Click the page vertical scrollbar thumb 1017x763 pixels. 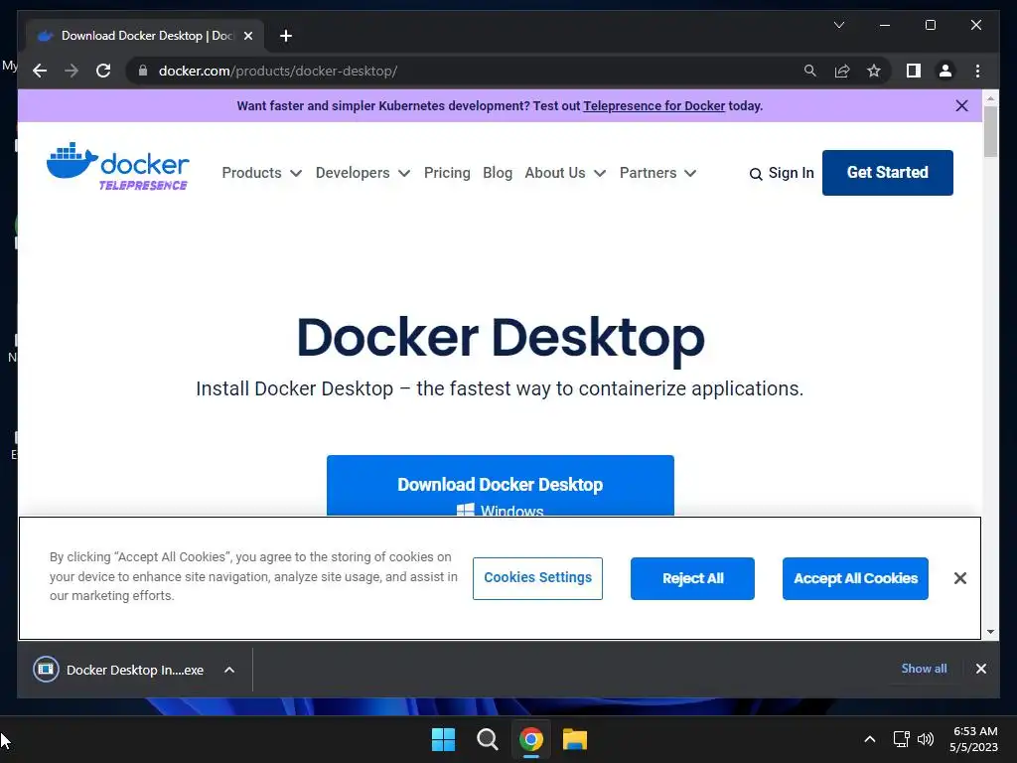[x=990, y=132]
